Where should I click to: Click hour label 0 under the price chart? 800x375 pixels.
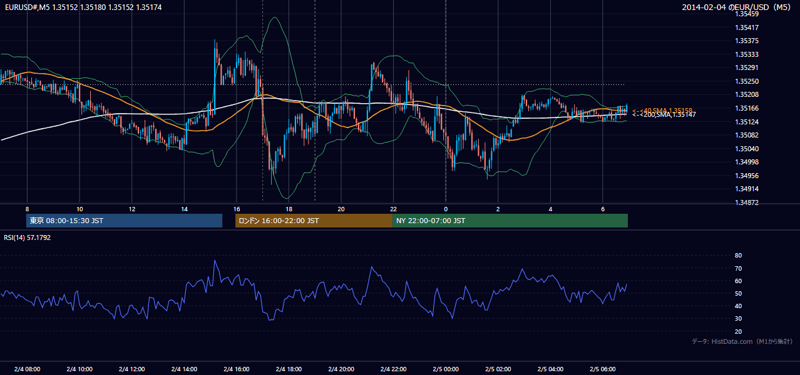446,209
